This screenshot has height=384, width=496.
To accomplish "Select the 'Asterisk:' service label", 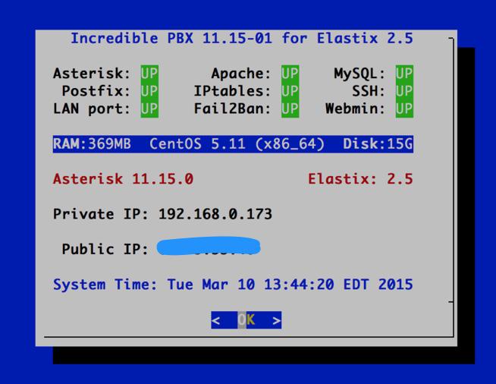I will click(92, 74).
